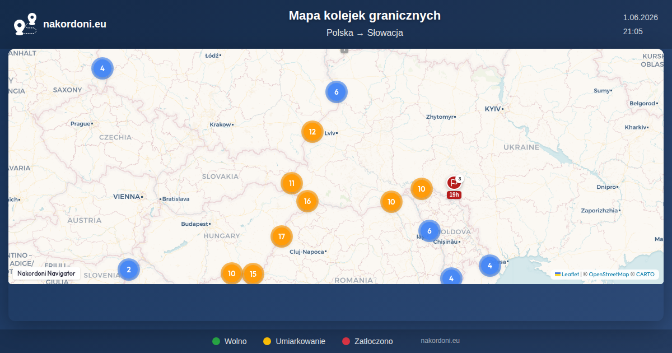Click the UKRAINE country label
This screenshot has width=672, height=353.
coord(521,147)
